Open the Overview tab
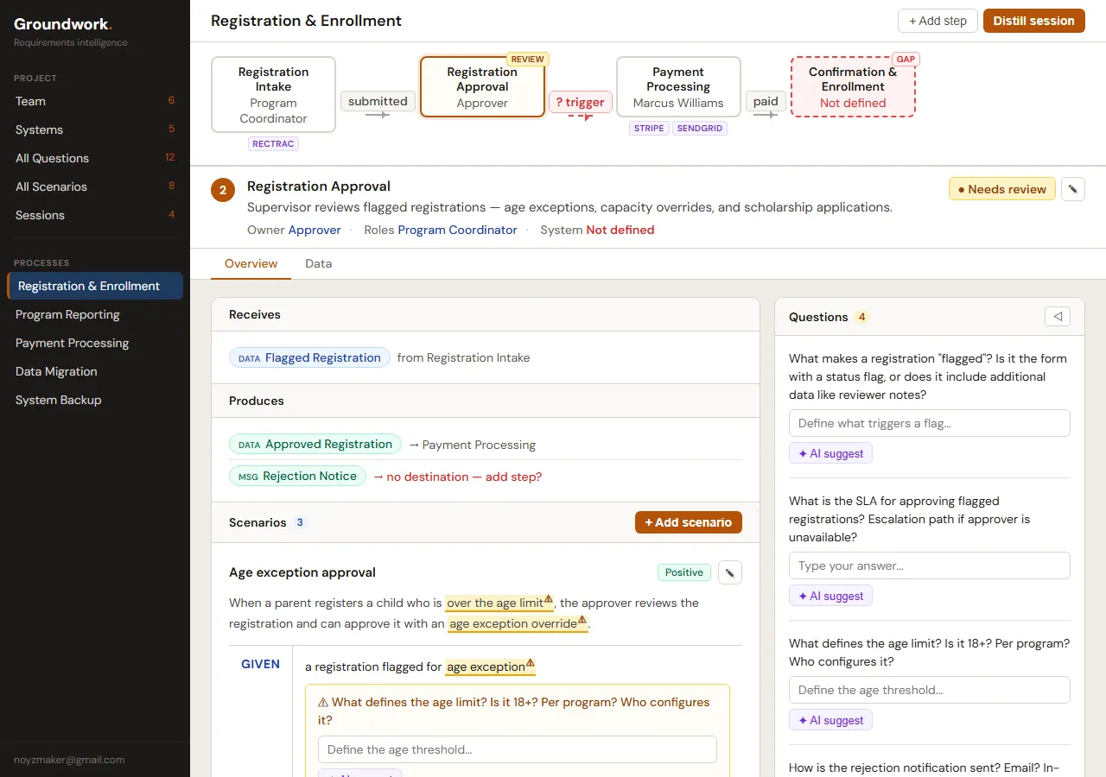1106x777 pixels. click(251, 264)
